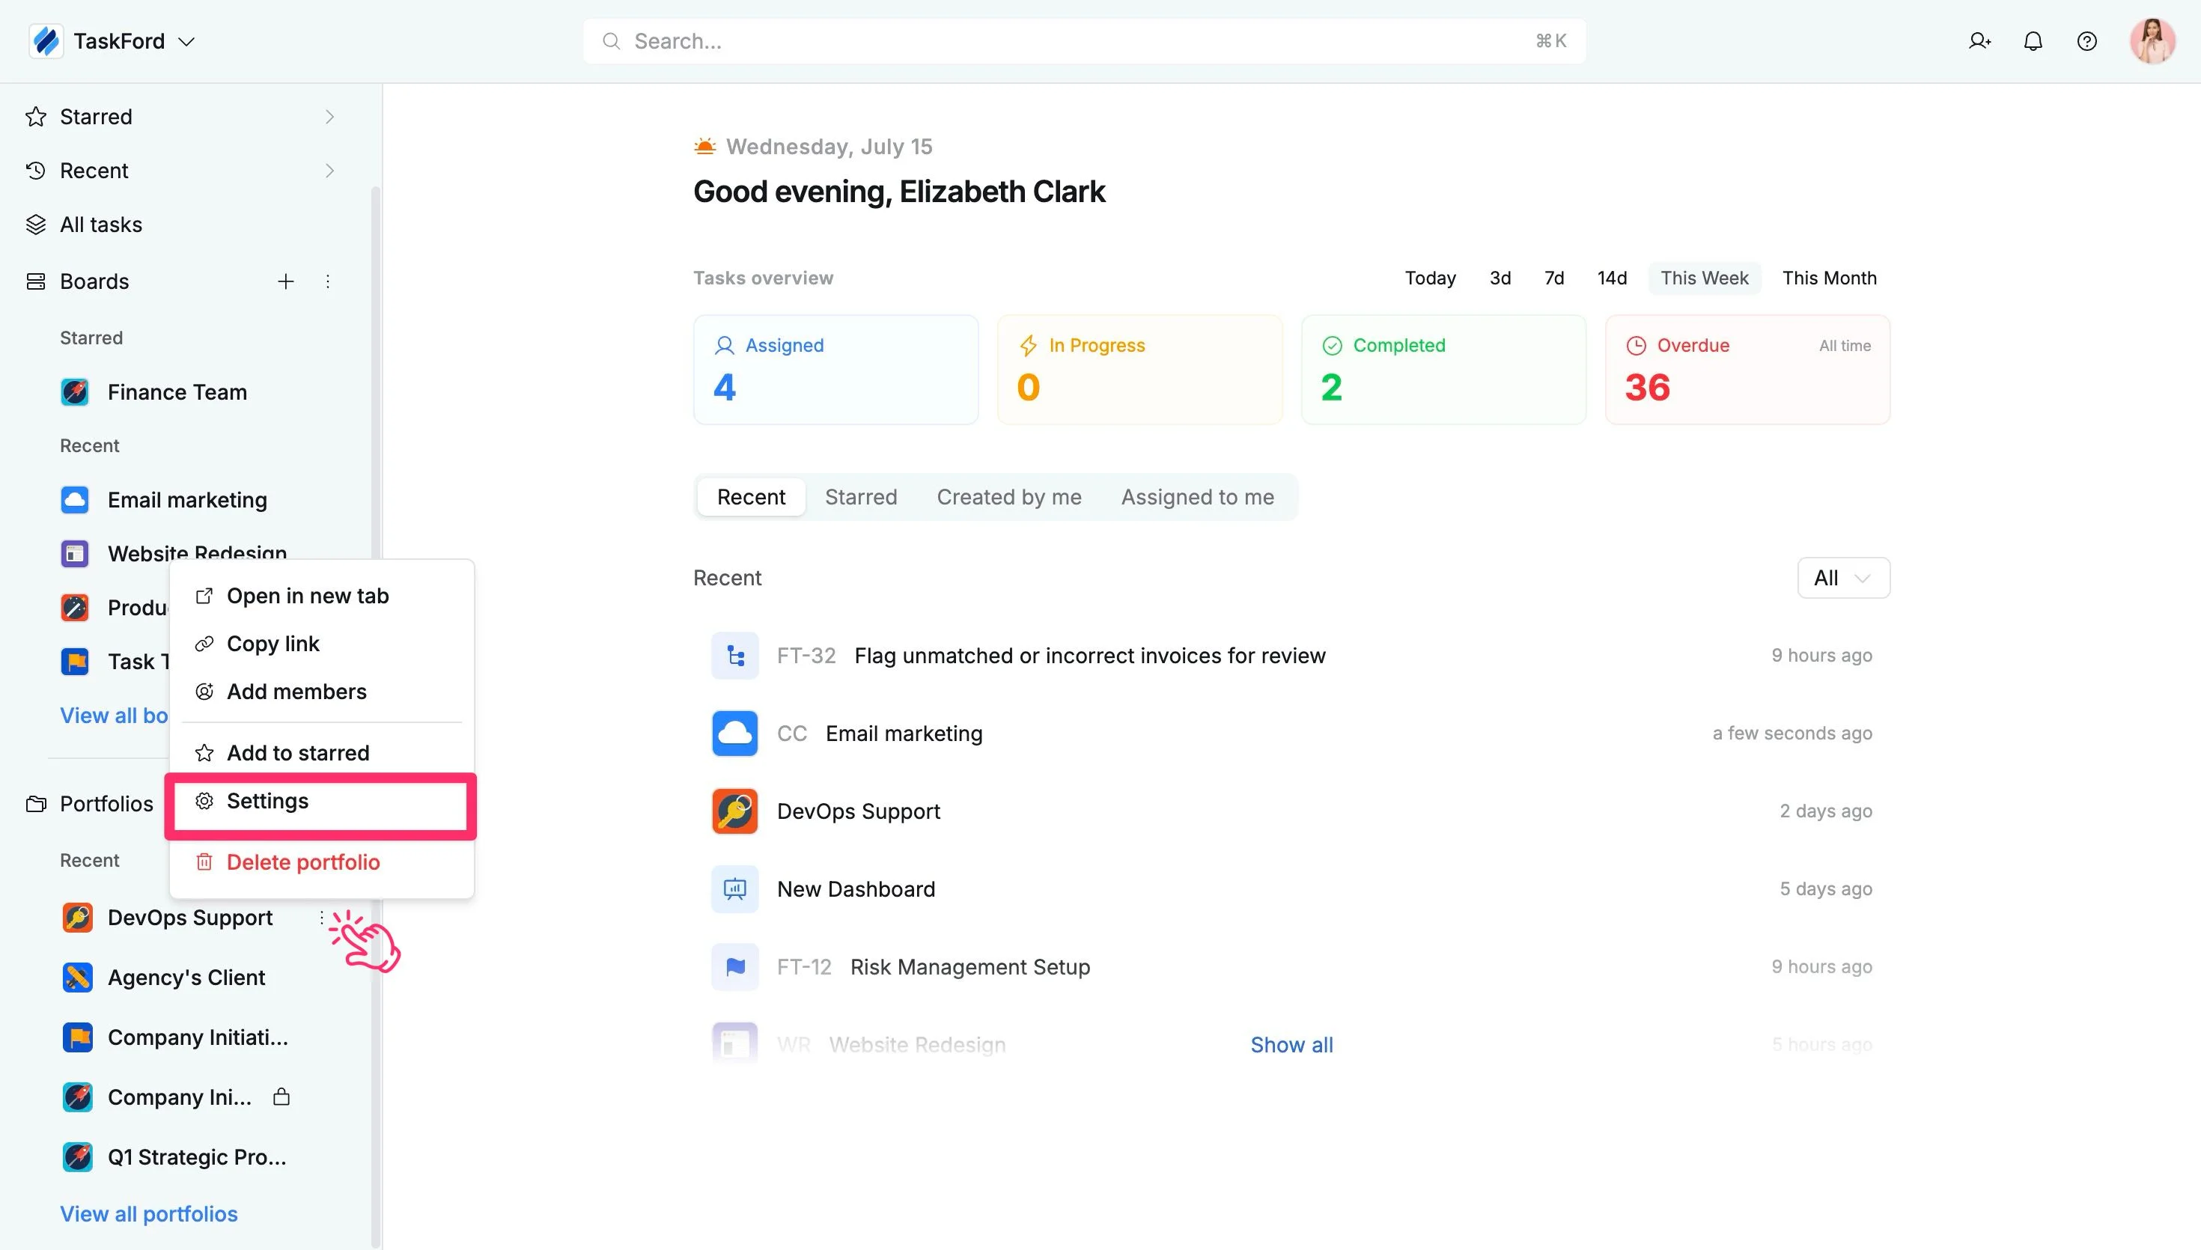
Task: Open the Overdue tasks card
Action: 1747,370
